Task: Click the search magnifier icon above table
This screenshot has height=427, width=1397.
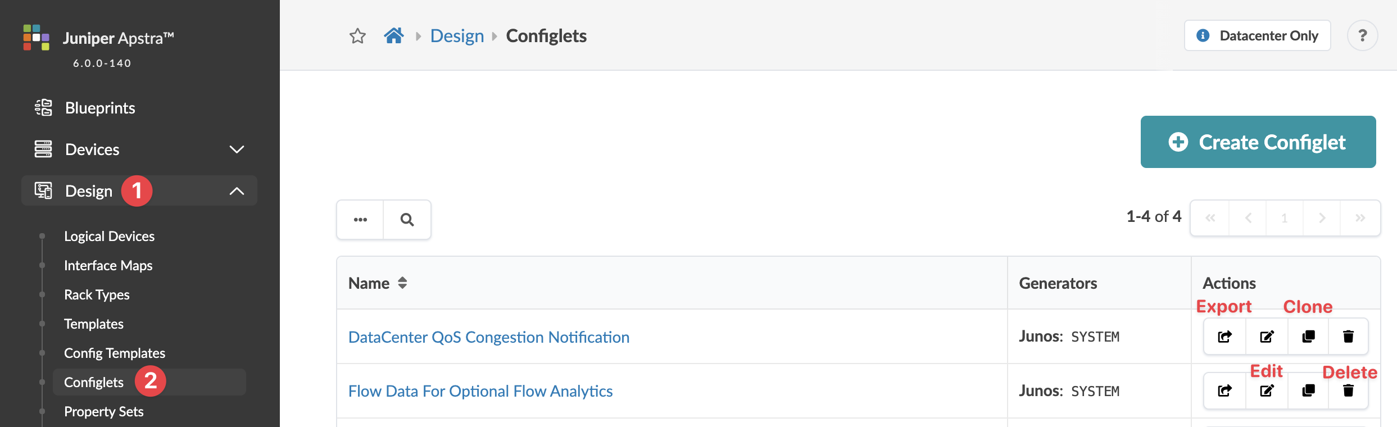Action: click(407, 220)
